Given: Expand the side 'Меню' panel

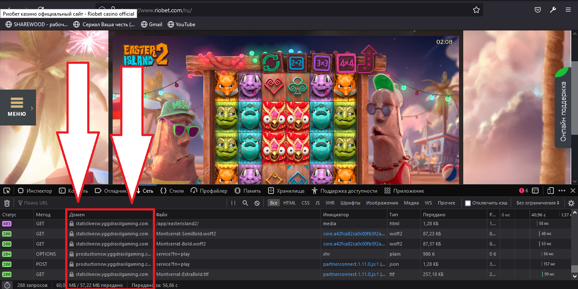Looking at the screenshot, I should [17, 107].
